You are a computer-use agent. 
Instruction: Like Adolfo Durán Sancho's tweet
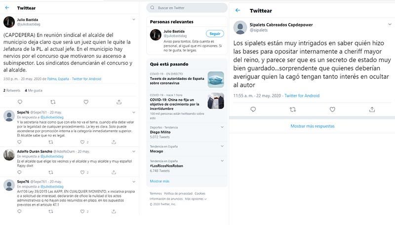click(82, 172)
